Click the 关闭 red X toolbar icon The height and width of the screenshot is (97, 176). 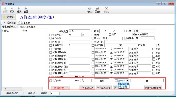[x=106, y=8]
